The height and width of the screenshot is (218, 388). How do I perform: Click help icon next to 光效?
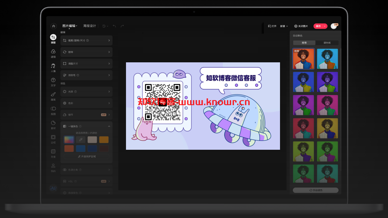[x=76, y=92]
